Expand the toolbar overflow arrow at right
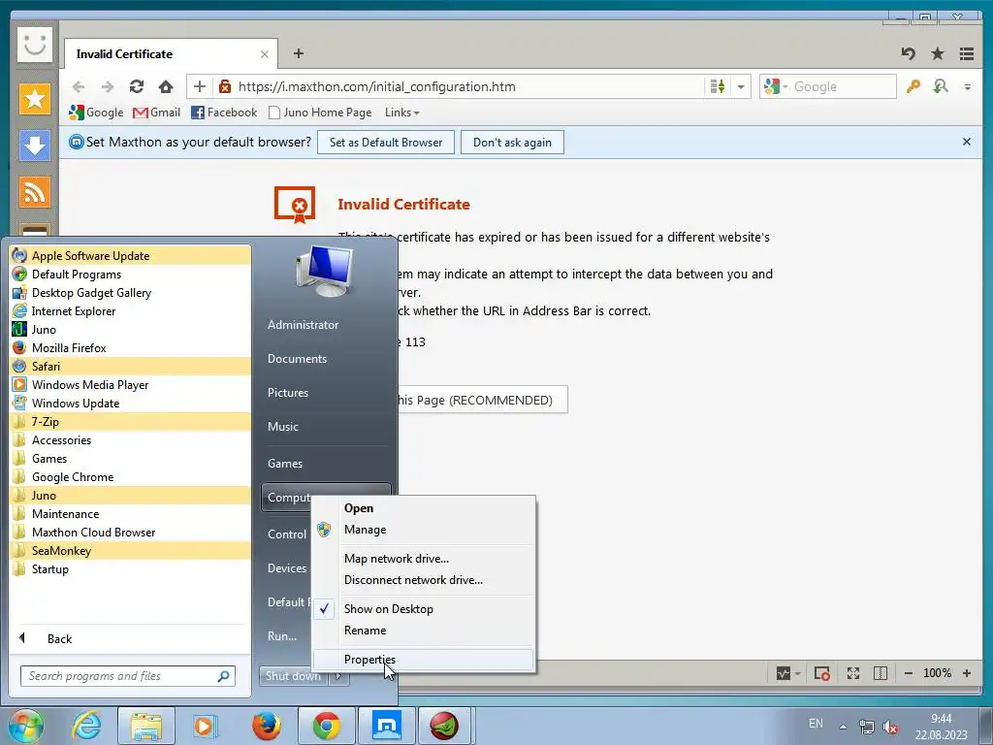Image resolution: width=993 pixels, height=745 pixels. 967,86
